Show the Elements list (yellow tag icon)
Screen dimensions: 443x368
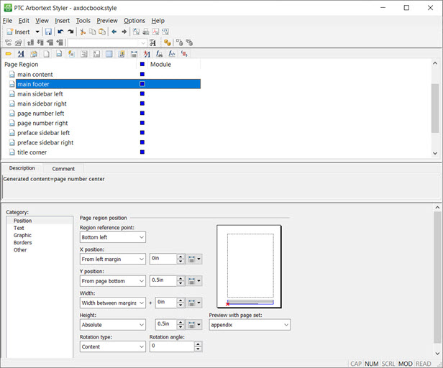click(8, 54)
